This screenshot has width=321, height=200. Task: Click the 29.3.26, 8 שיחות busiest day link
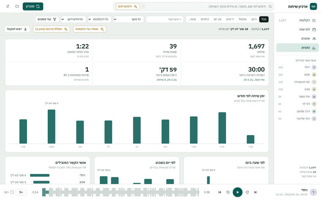point(167,80)
